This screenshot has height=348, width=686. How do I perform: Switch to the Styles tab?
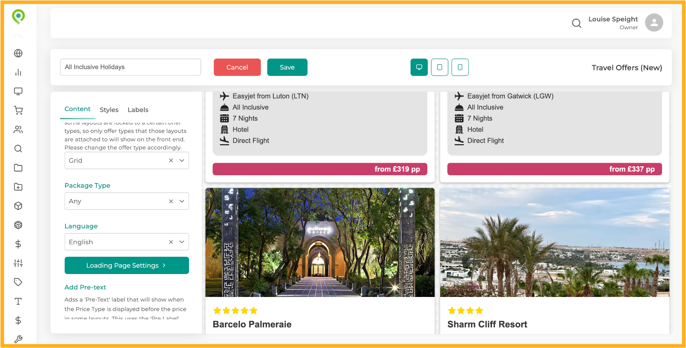point(109,110)
